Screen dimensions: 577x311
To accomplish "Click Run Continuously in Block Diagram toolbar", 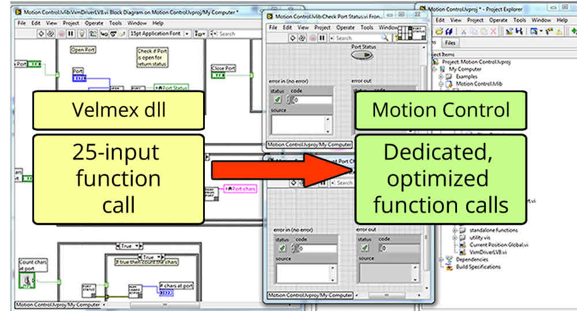I will [51, 34].
